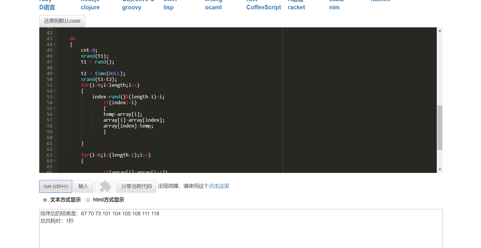
Task: Follow the 点击这里 link
Action: 219,186
